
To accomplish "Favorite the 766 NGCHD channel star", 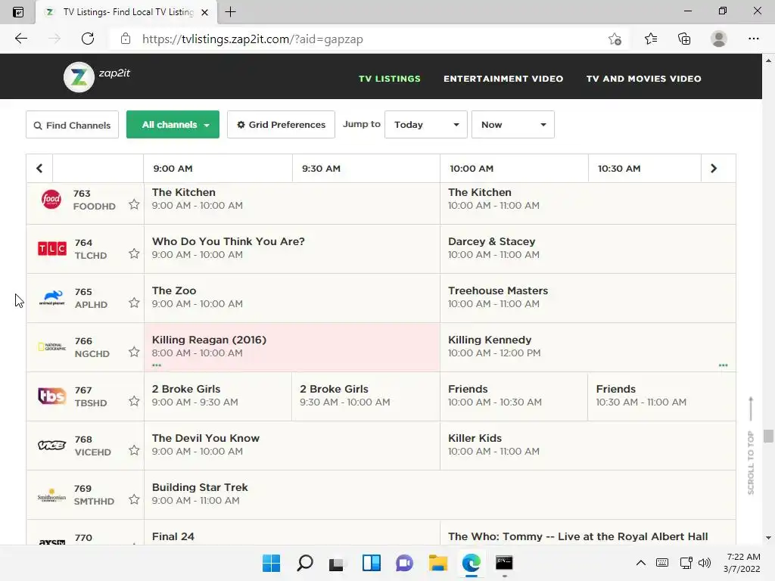I will 134,352.
